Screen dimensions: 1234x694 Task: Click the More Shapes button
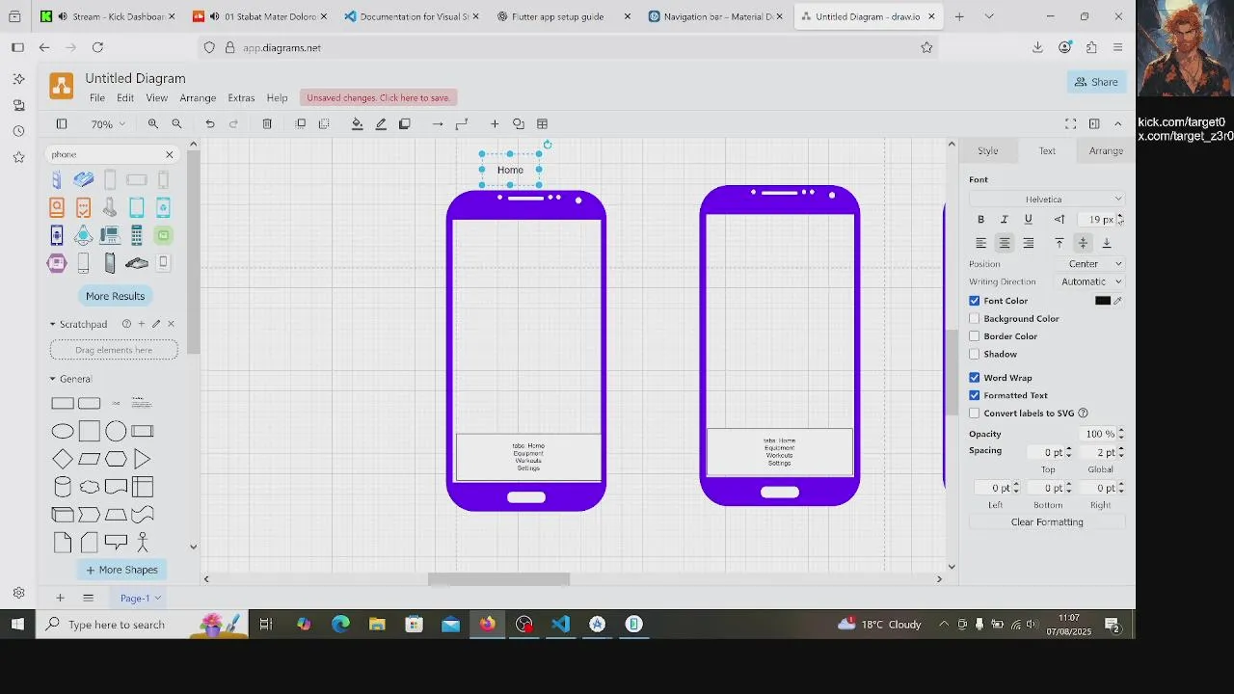[121, 570]
